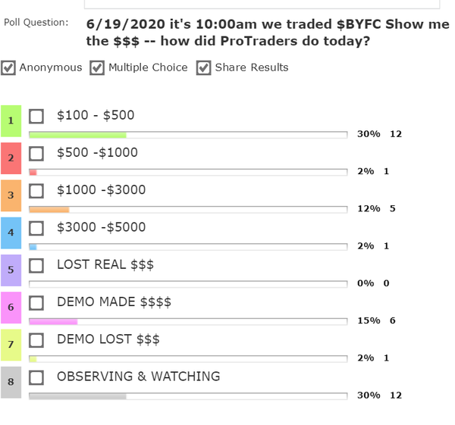Click the green number 1 swatch
455x425 pixels.
coord(11,120)
